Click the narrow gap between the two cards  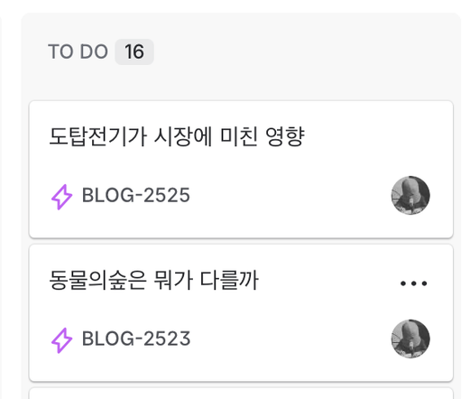click(x=241, y=241)
